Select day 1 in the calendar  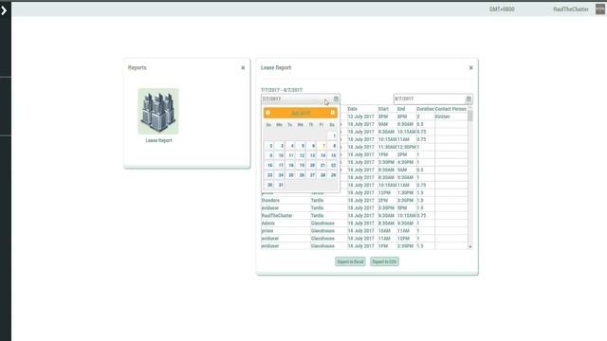pyautogui.click(x=333, y=135)
